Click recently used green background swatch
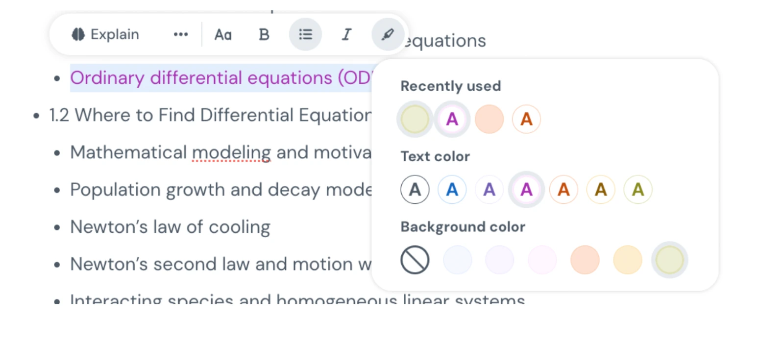The width and height of the screenshot is (758, 345). [415, 119]
